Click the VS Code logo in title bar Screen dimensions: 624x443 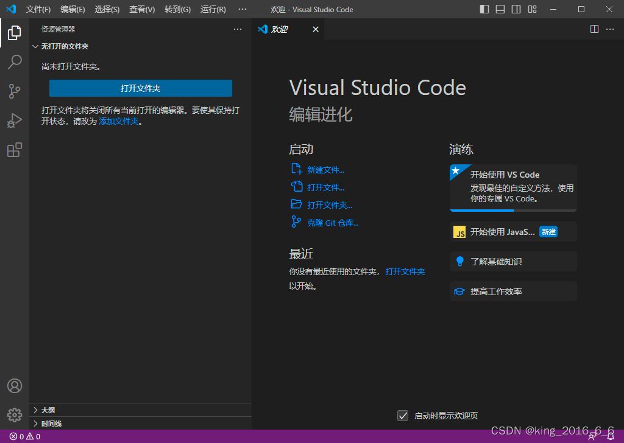(11, 9)
